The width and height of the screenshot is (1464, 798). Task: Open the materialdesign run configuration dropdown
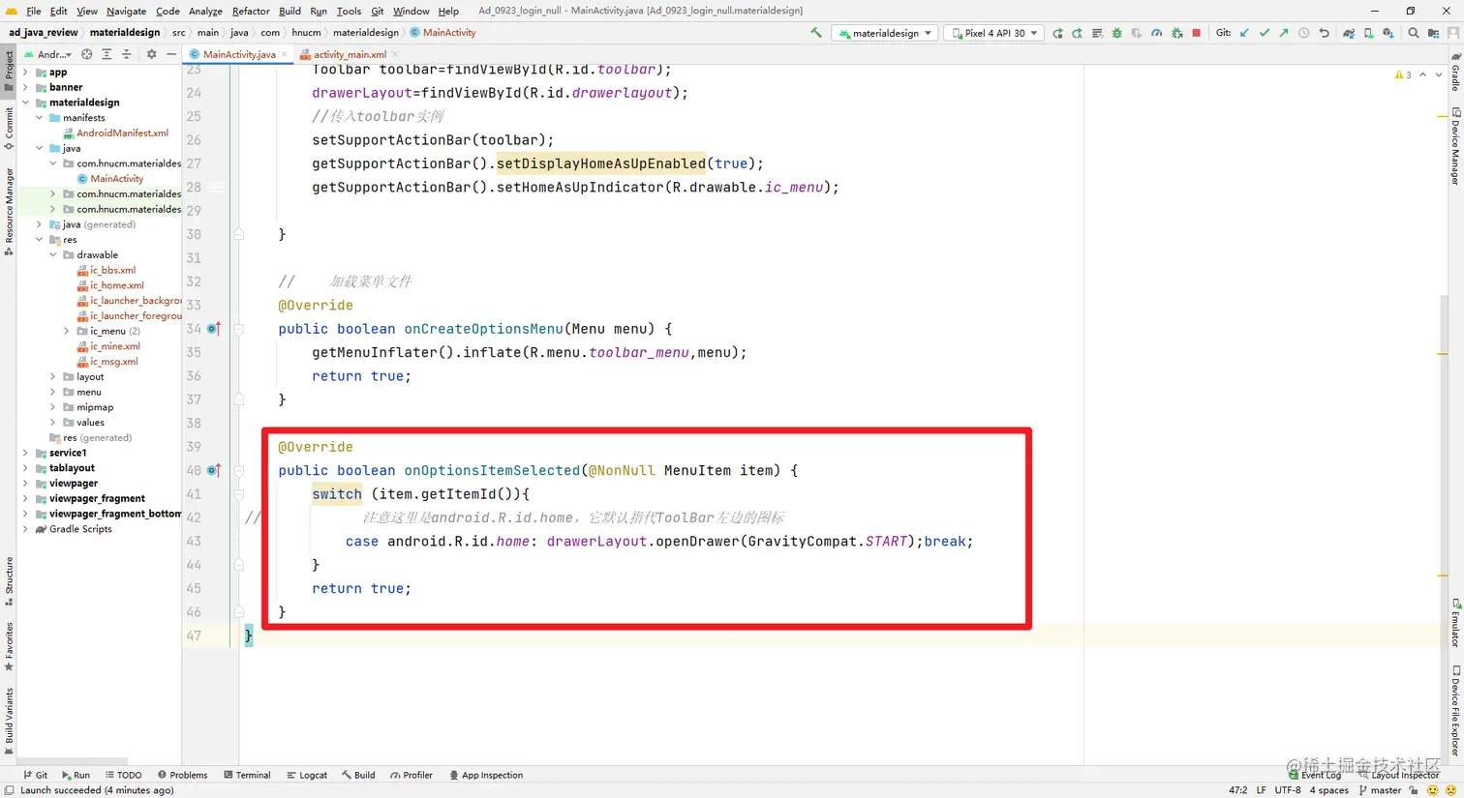884,33
